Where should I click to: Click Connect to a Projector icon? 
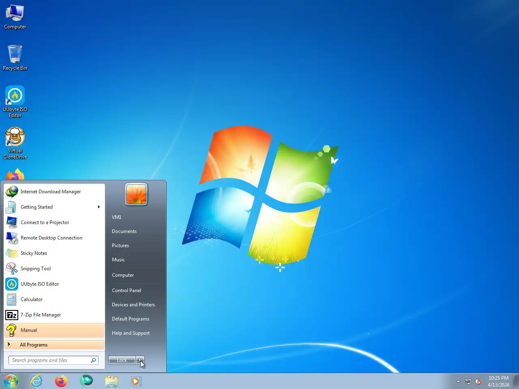[12, 222]
